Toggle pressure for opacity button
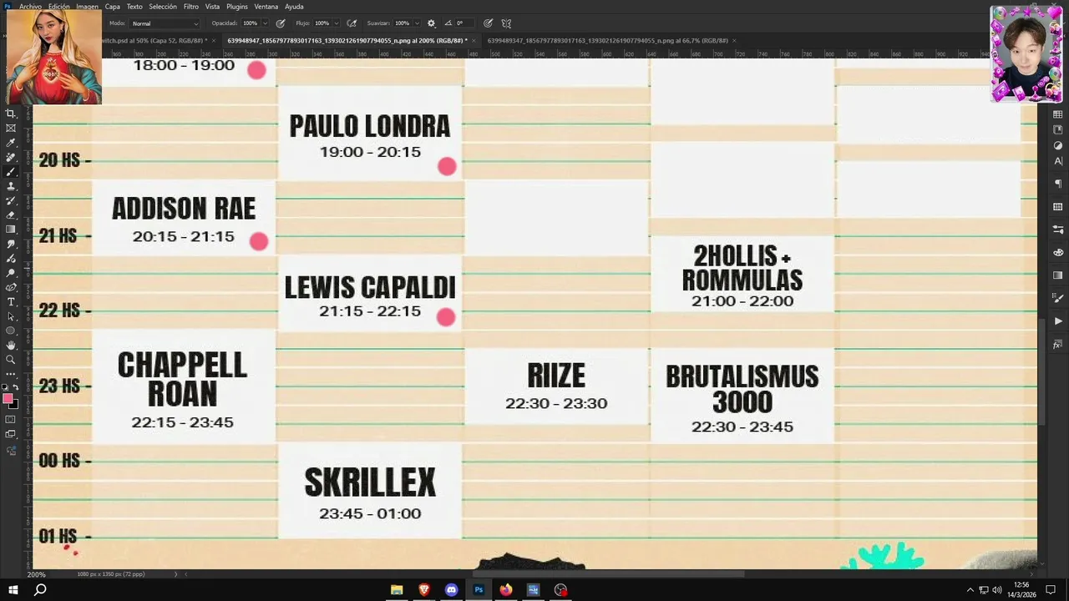This screenshot has height=601, width=1069. click(281, 23)
